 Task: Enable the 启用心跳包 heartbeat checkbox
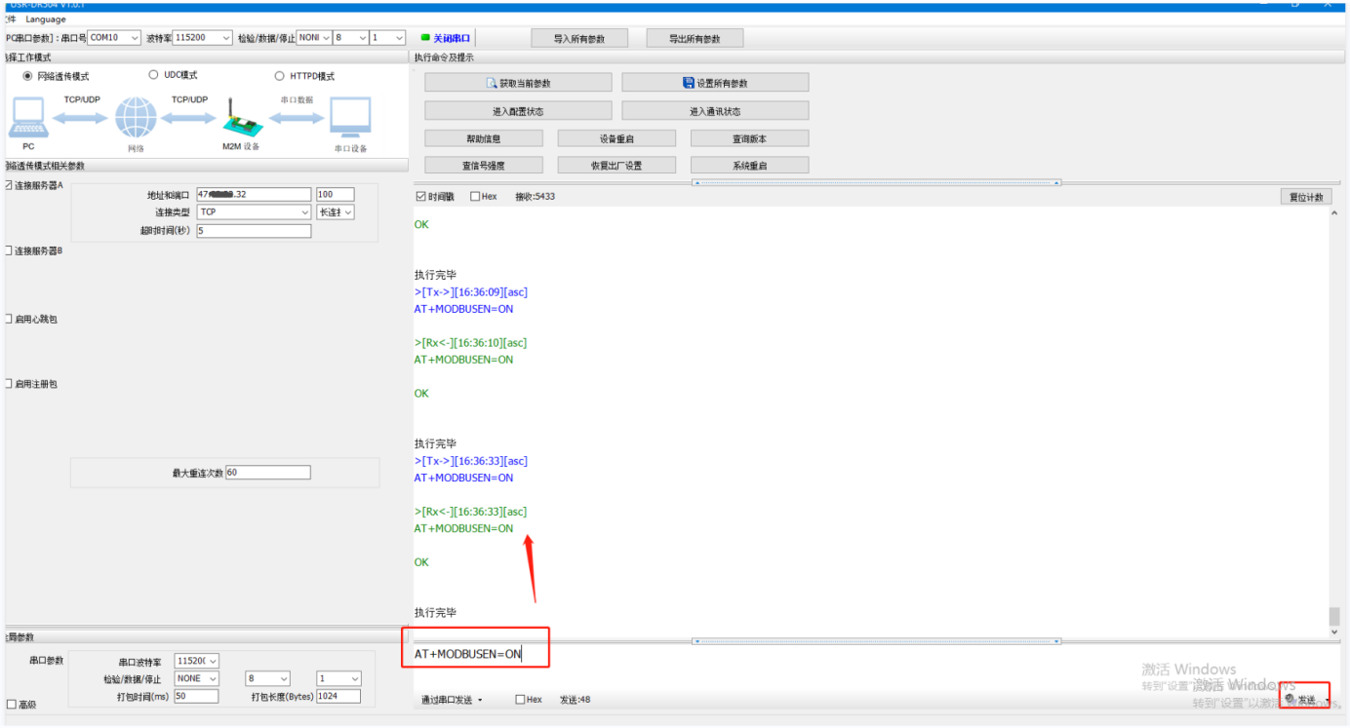(x=9, y=320)
